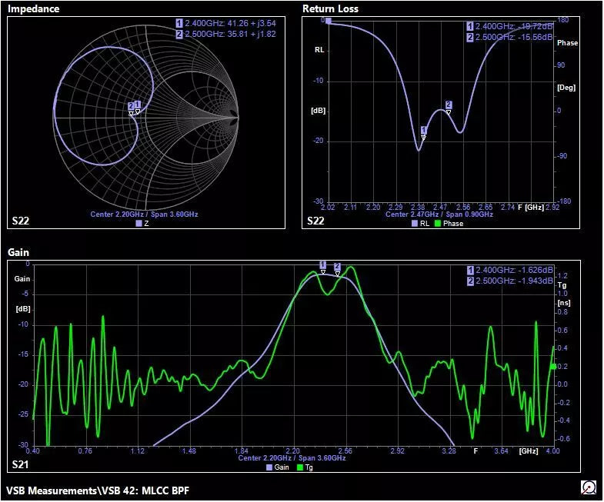This screenshot has width=604, height=502.
Task: Click the S21 label in Gain panel
Action: tap(20, 464)
